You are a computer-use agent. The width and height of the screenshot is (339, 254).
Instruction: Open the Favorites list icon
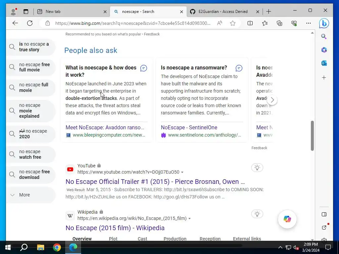265,23
